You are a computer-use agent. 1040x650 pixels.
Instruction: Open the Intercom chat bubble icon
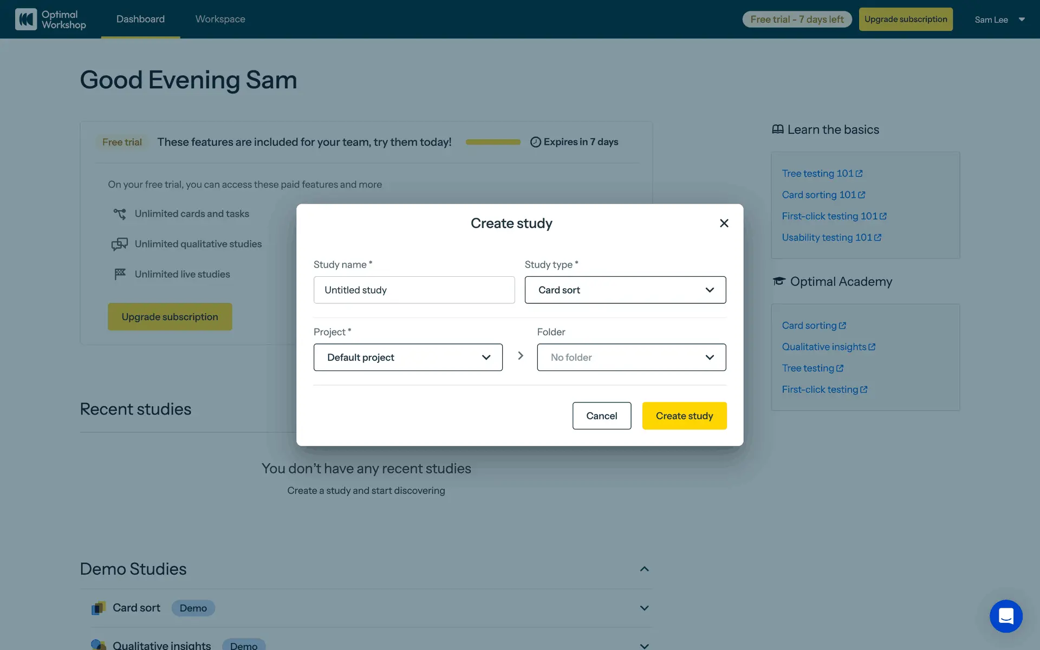[x=1006, y=616]
